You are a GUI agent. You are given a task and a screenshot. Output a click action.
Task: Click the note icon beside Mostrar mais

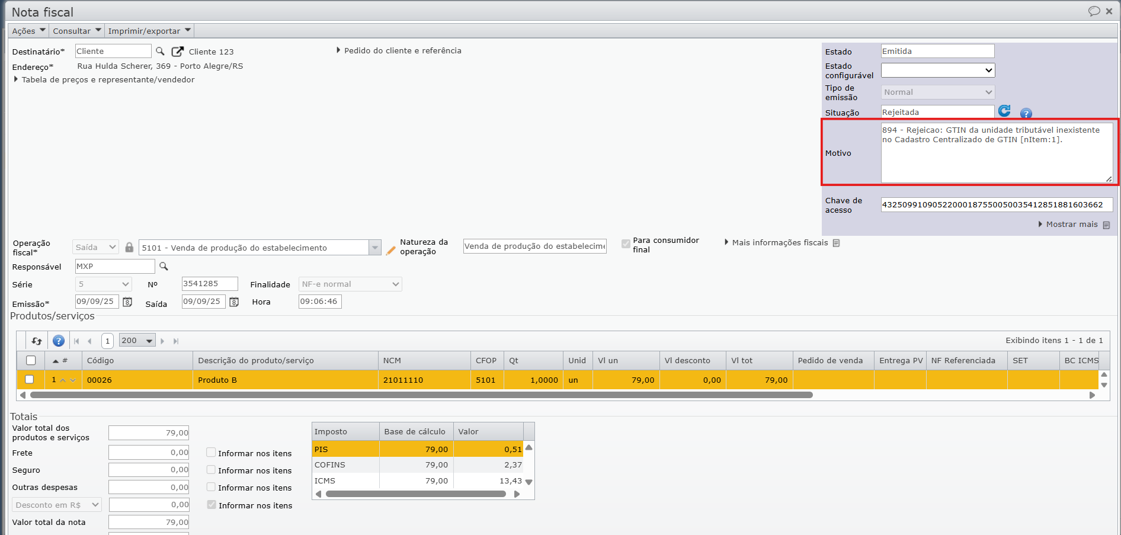pyautogui.click(x=1106, y=225)
